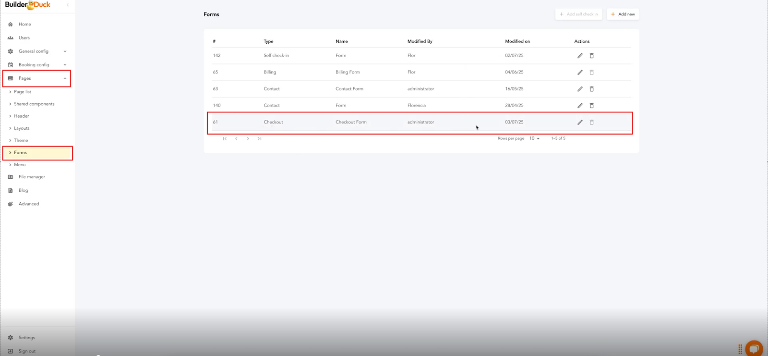Go to the next table page
The height and width of the screenshot is (356, 768).
[x=248, y=138]
